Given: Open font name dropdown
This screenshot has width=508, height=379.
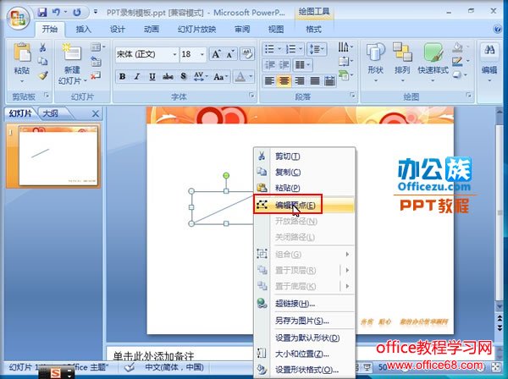Looking at the screenshot, I should pos(174,54).
